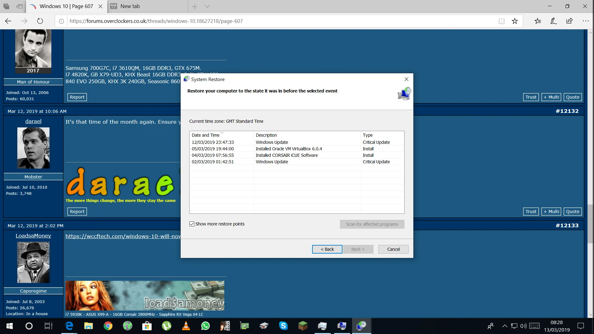594x334 pixels.
Task: Open Cortana search circle
Action: 29,326
